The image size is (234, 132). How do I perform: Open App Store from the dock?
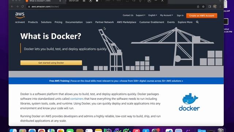click(x=146, y=131)
